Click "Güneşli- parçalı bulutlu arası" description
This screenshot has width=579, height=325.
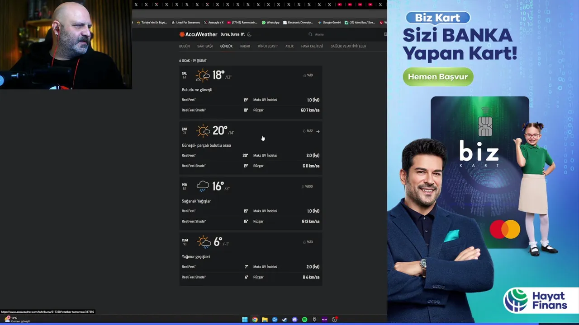[206, 145]
